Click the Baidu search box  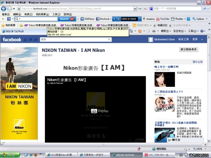[x=175, y=9]
